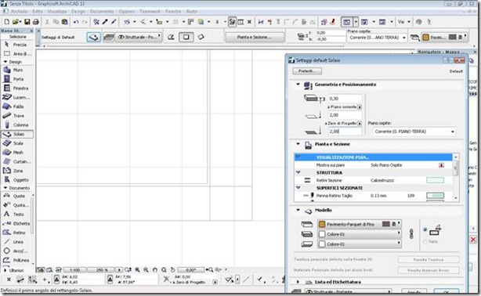481x296 pixels.
Task: Select the Zona zone tool
Action: [x=17, y=171]
